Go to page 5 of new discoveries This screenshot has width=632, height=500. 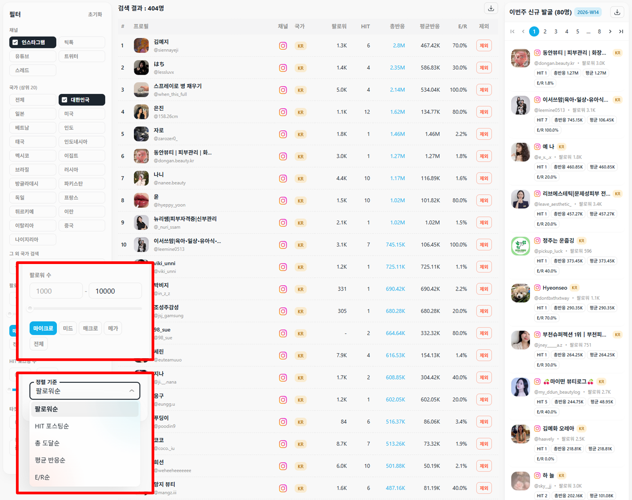(x=577, y=32)
